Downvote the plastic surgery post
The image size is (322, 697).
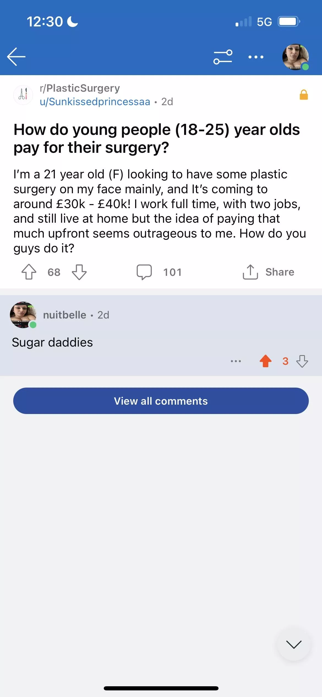click(79, 272)
